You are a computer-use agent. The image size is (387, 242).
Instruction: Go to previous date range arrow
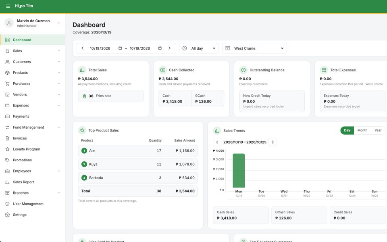tap(82, 48)
